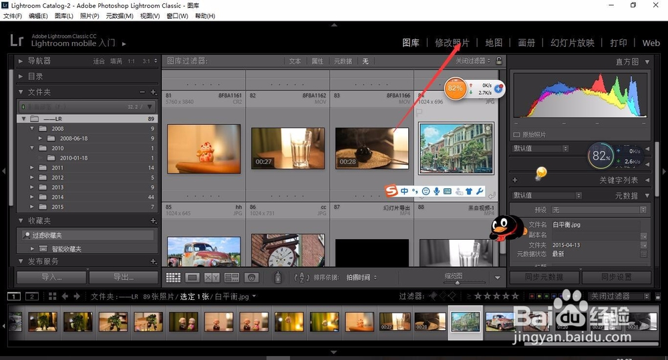
Task: Click the main window 1 display icon
Action: pos(14,297)
